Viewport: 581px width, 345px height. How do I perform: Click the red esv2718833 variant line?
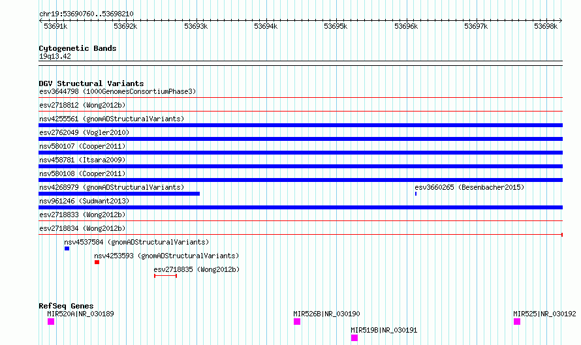300,221
